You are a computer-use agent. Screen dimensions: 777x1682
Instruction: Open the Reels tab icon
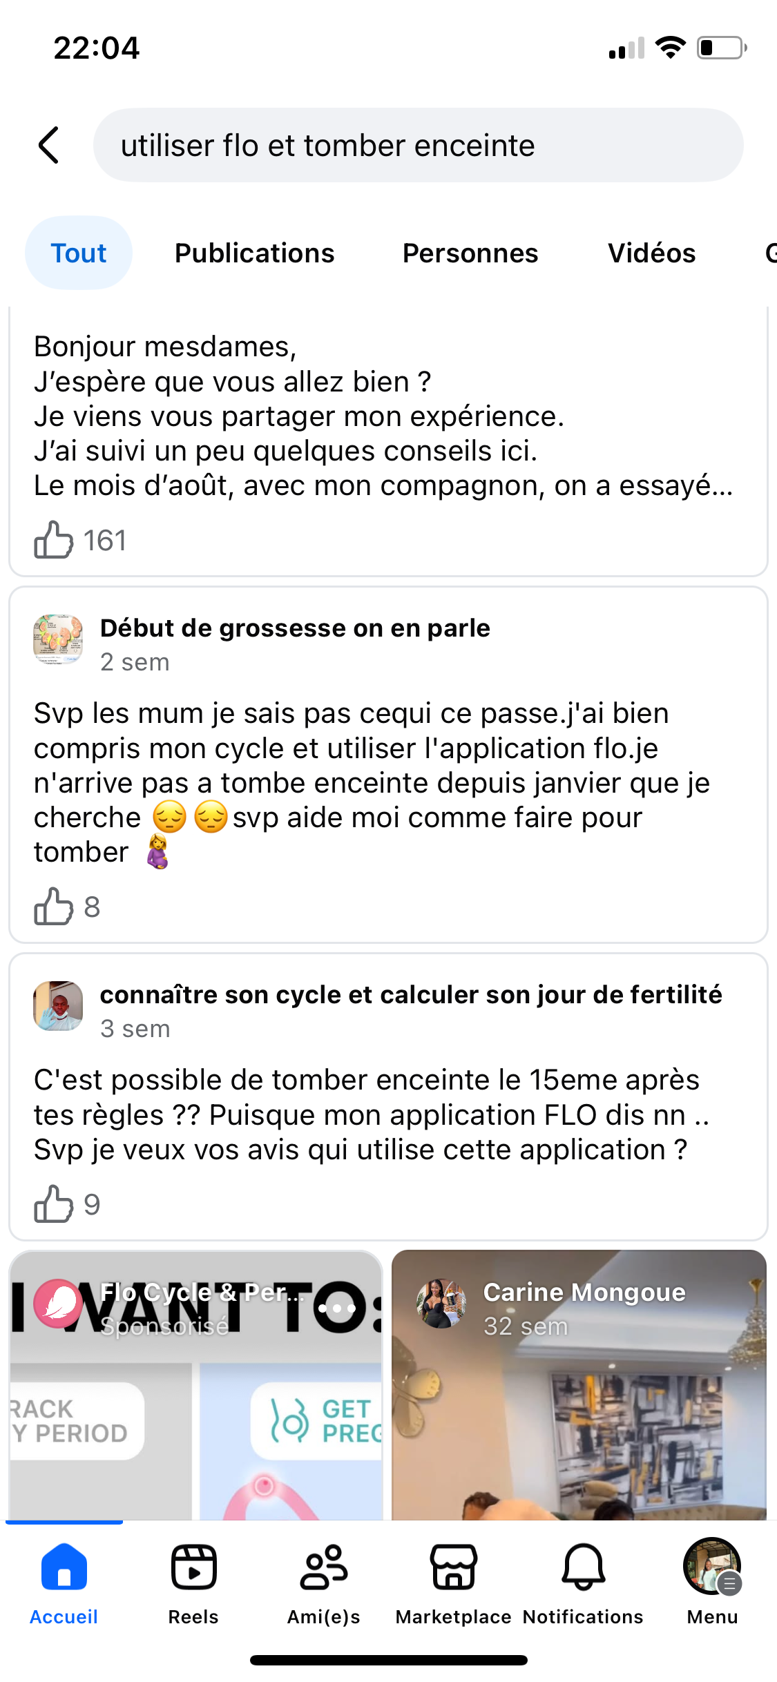click(x=193, y=1567)
